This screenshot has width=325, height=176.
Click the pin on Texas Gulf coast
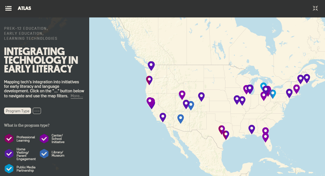(226, 135)
